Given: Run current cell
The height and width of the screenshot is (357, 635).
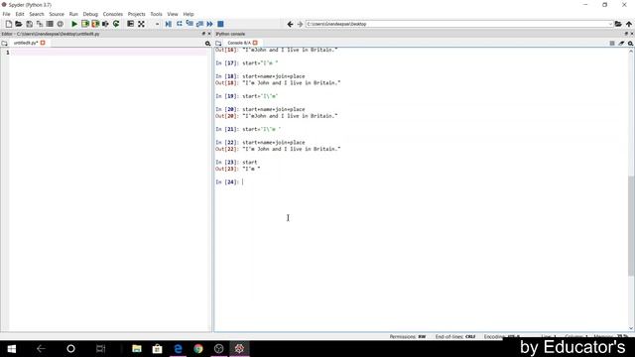Looking at the screenshot, I should [85, 24].
